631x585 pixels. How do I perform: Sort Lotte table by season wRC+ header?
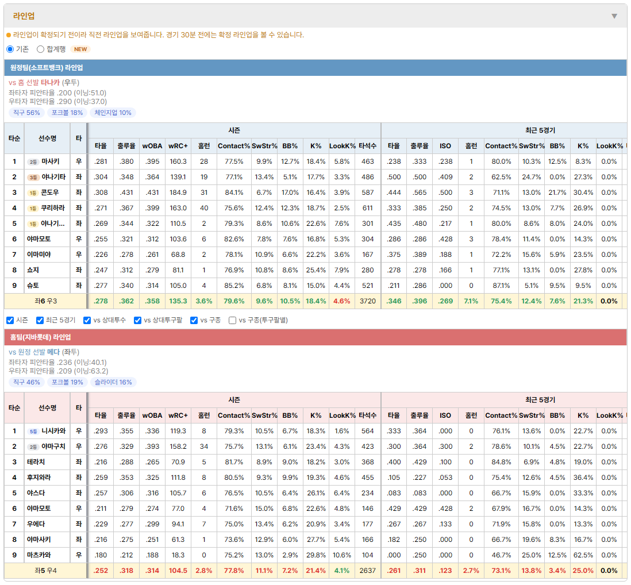pyautogui.click(x=178, y=415)
